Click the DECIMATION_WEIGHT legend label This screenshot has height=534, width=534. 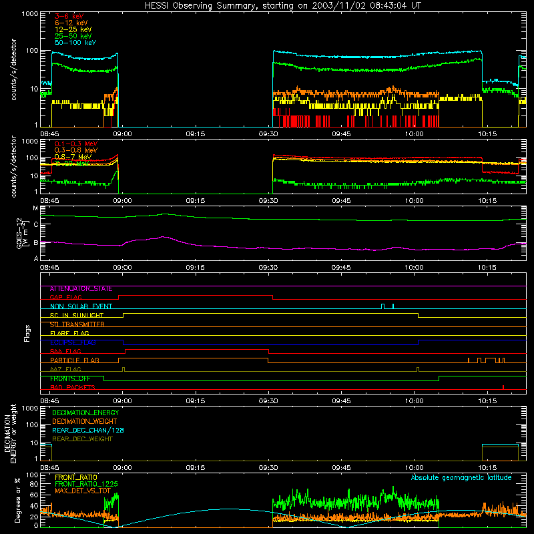pos(85,421)
